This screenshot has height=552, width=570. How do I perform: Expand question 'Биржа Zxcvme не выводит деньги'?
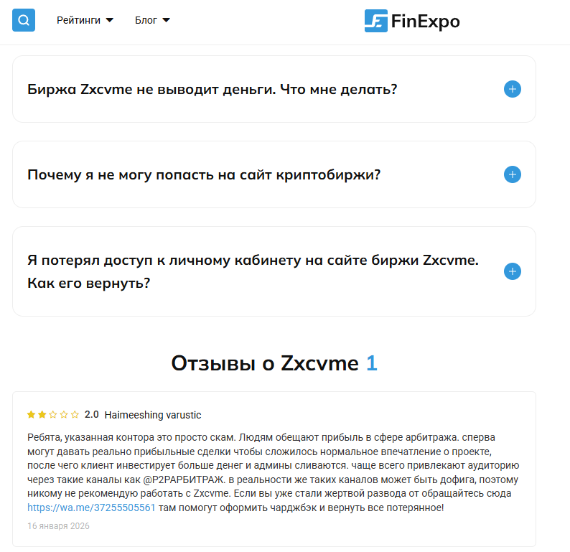point(212,90)
